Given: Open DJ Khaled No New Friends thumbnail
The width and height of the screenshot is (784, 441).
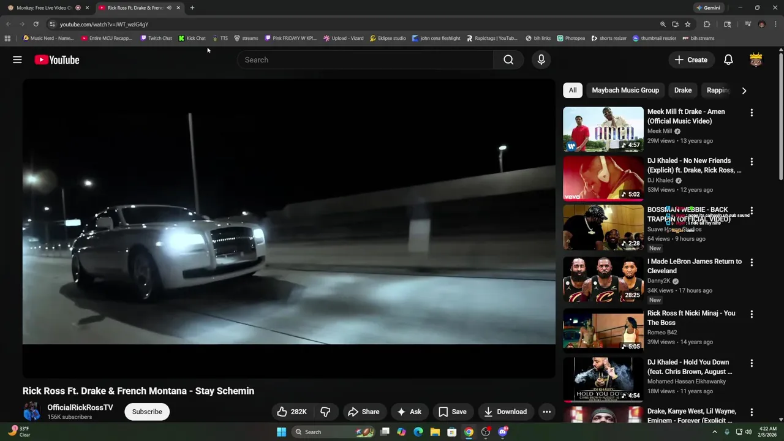Looking at the screenshot, I should (603, 178).
